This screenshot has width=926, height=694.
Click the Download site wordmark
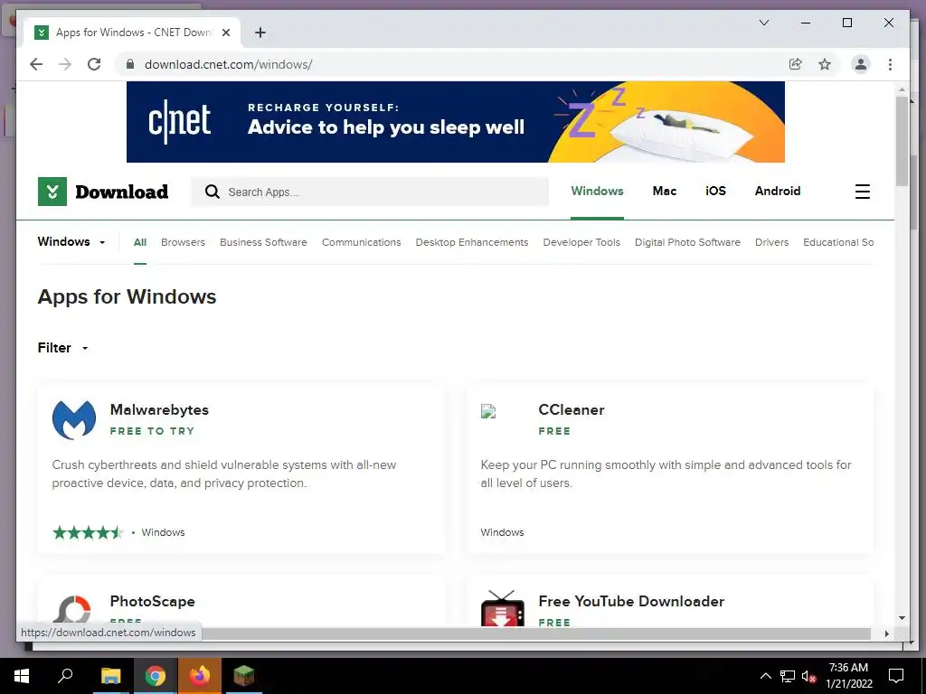click(122, 192)
